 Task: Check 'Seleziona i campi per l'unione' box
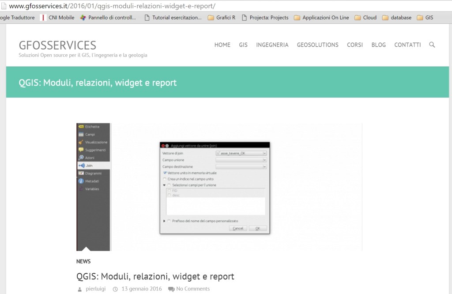click(169, 185)
